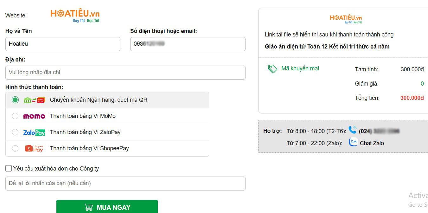Enable the company invoice request checkbox

click(x=8, y=168)
